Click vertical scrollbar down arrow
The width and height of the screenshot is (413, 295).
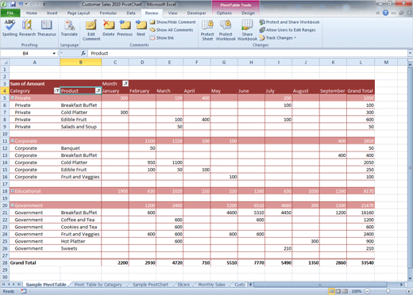point(410,278)
